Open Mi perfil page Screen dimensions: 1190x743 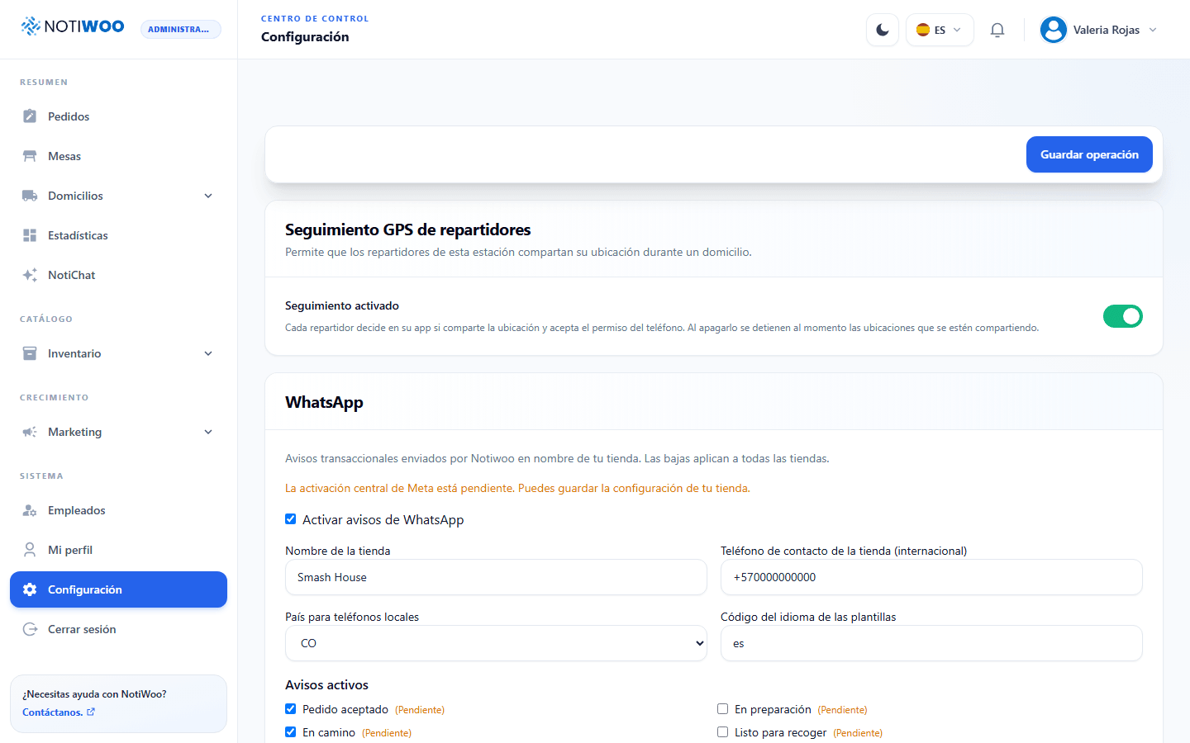click(x=118, y=550)
